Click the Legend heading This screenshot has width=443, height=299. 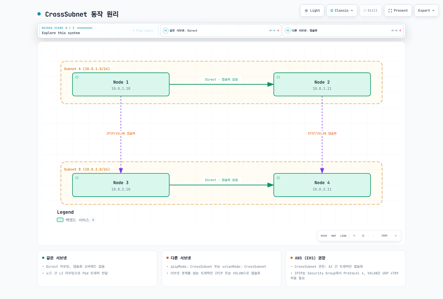(x=65, y=212)
